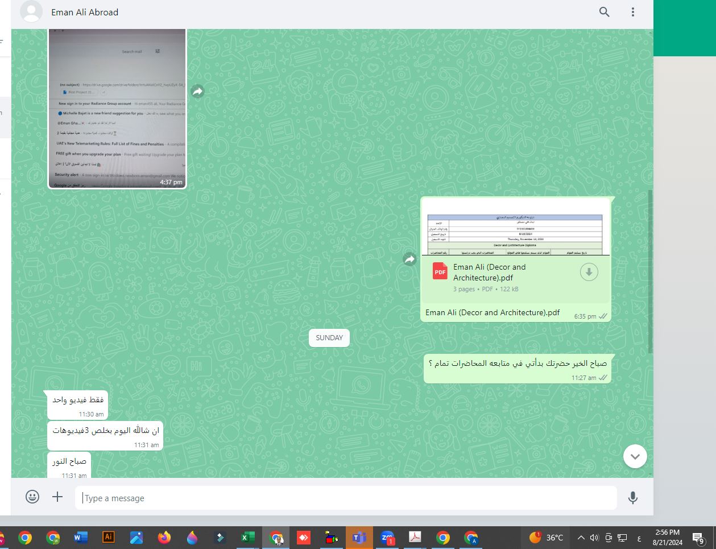
Task: Open the three-dot chat menu
Action: (x=632, y=12)
